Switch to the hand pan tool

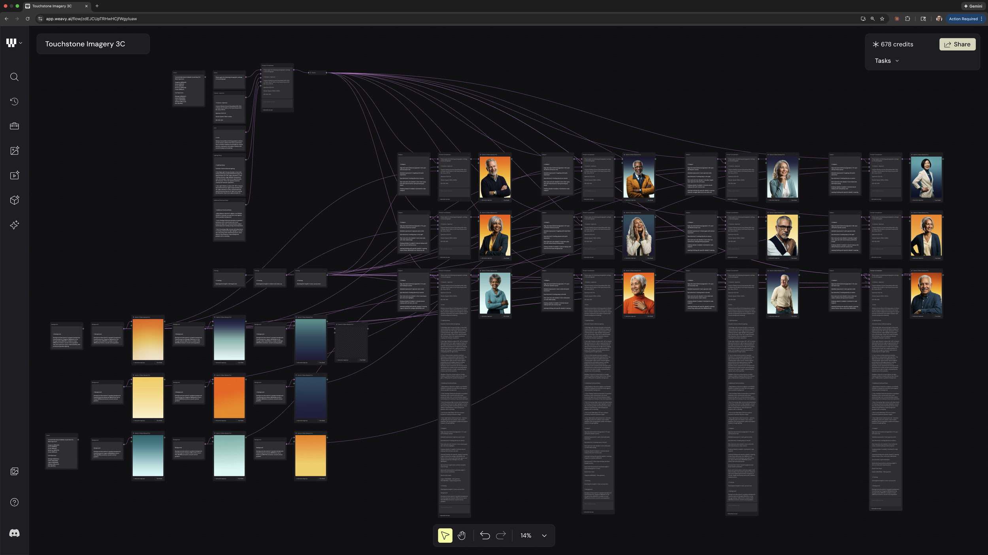(x=462, y=536)
